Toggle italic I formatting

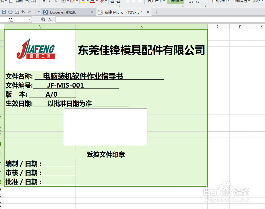click(x=50, y=1)
